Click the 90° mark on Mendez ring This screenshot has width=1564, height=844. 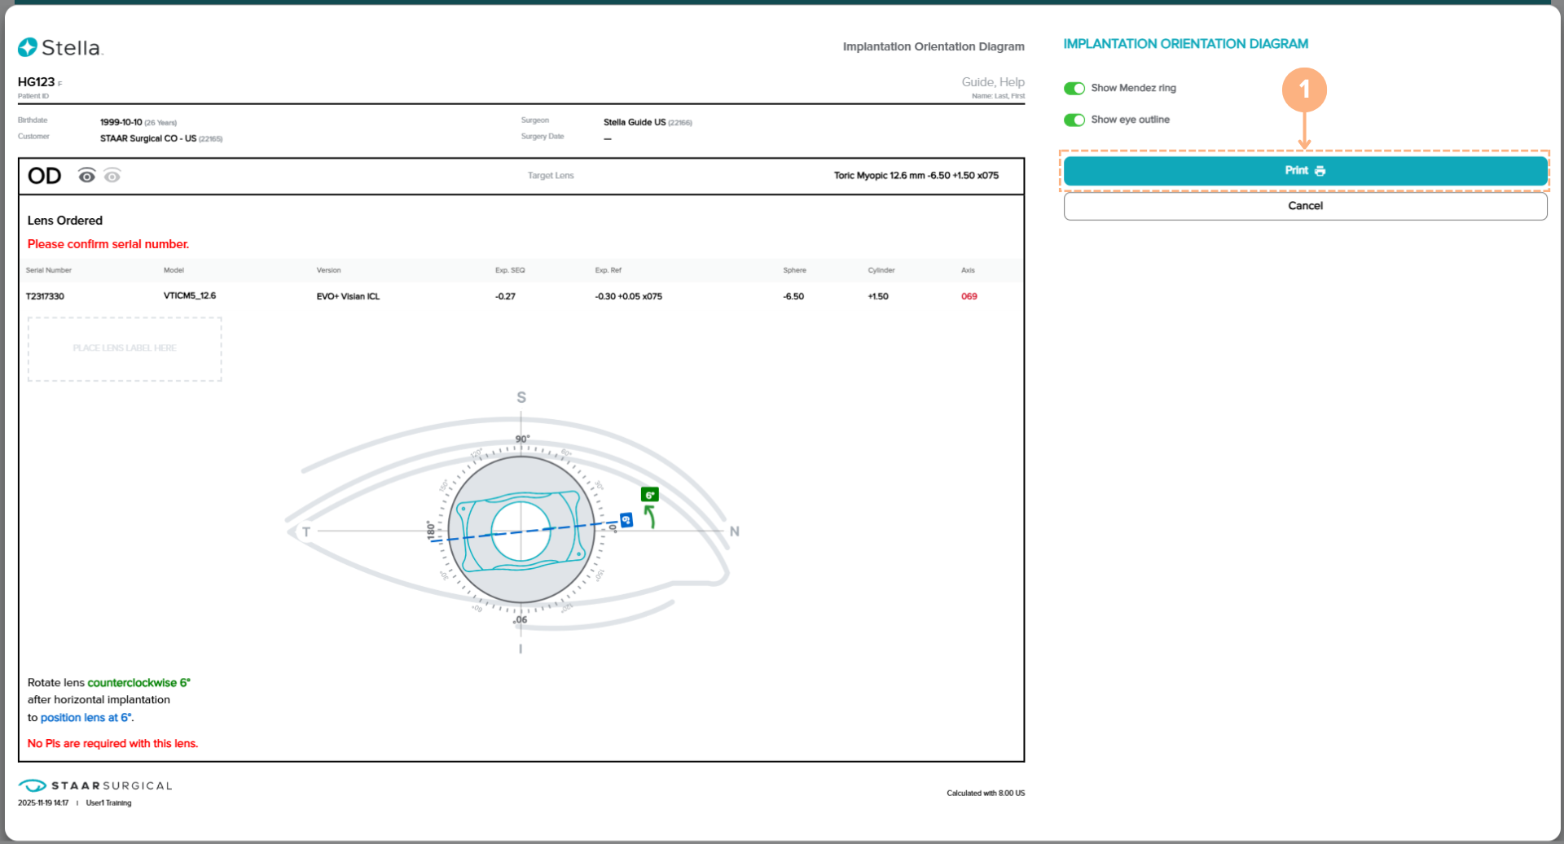[522, 439]
